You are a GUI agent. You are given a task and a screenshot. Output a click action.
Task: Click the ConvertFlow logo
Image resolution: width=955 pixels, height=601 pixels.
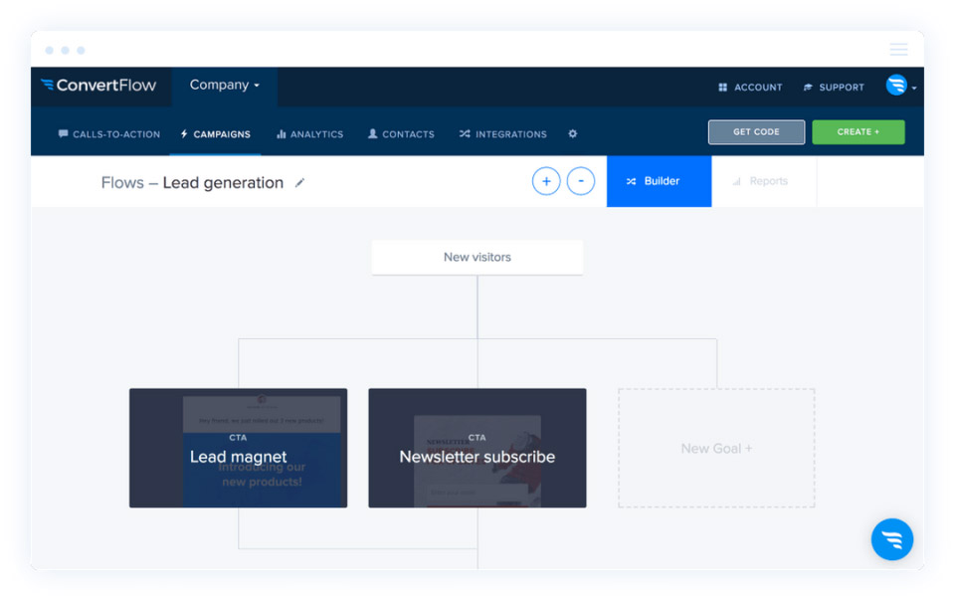[99, 87]
